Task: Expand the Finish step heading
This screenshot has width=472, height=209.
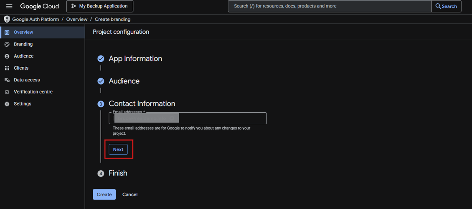Action: coord(118,173)
